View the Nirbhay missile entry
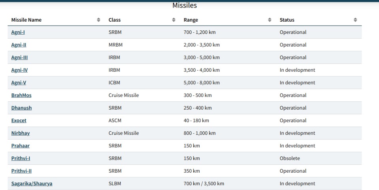Viewport: 379px width, 190px height. (x=21, y=133)
